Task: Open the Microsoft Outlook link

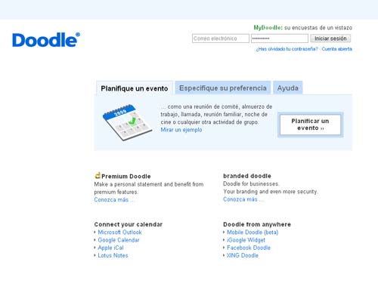Action: (x=119, y=233)
